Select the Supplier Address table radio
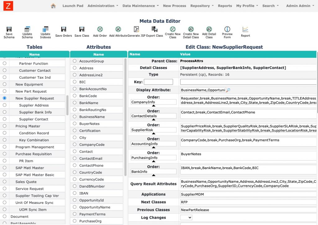The image size is (318, 225). [x=4, y=105]
